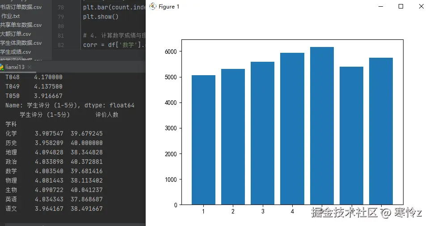Click the T048 output row

(34, 77)
